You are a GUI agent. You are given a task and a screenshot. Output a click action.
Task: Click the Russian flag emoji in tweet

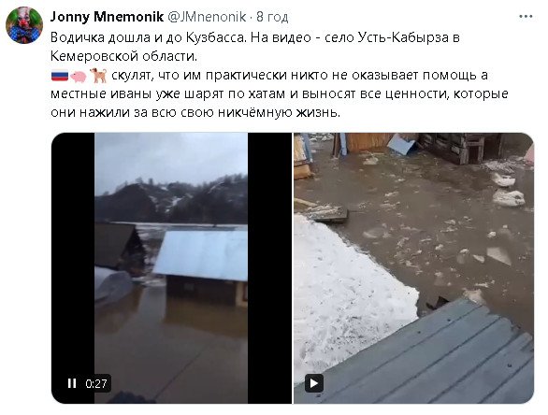60,76
